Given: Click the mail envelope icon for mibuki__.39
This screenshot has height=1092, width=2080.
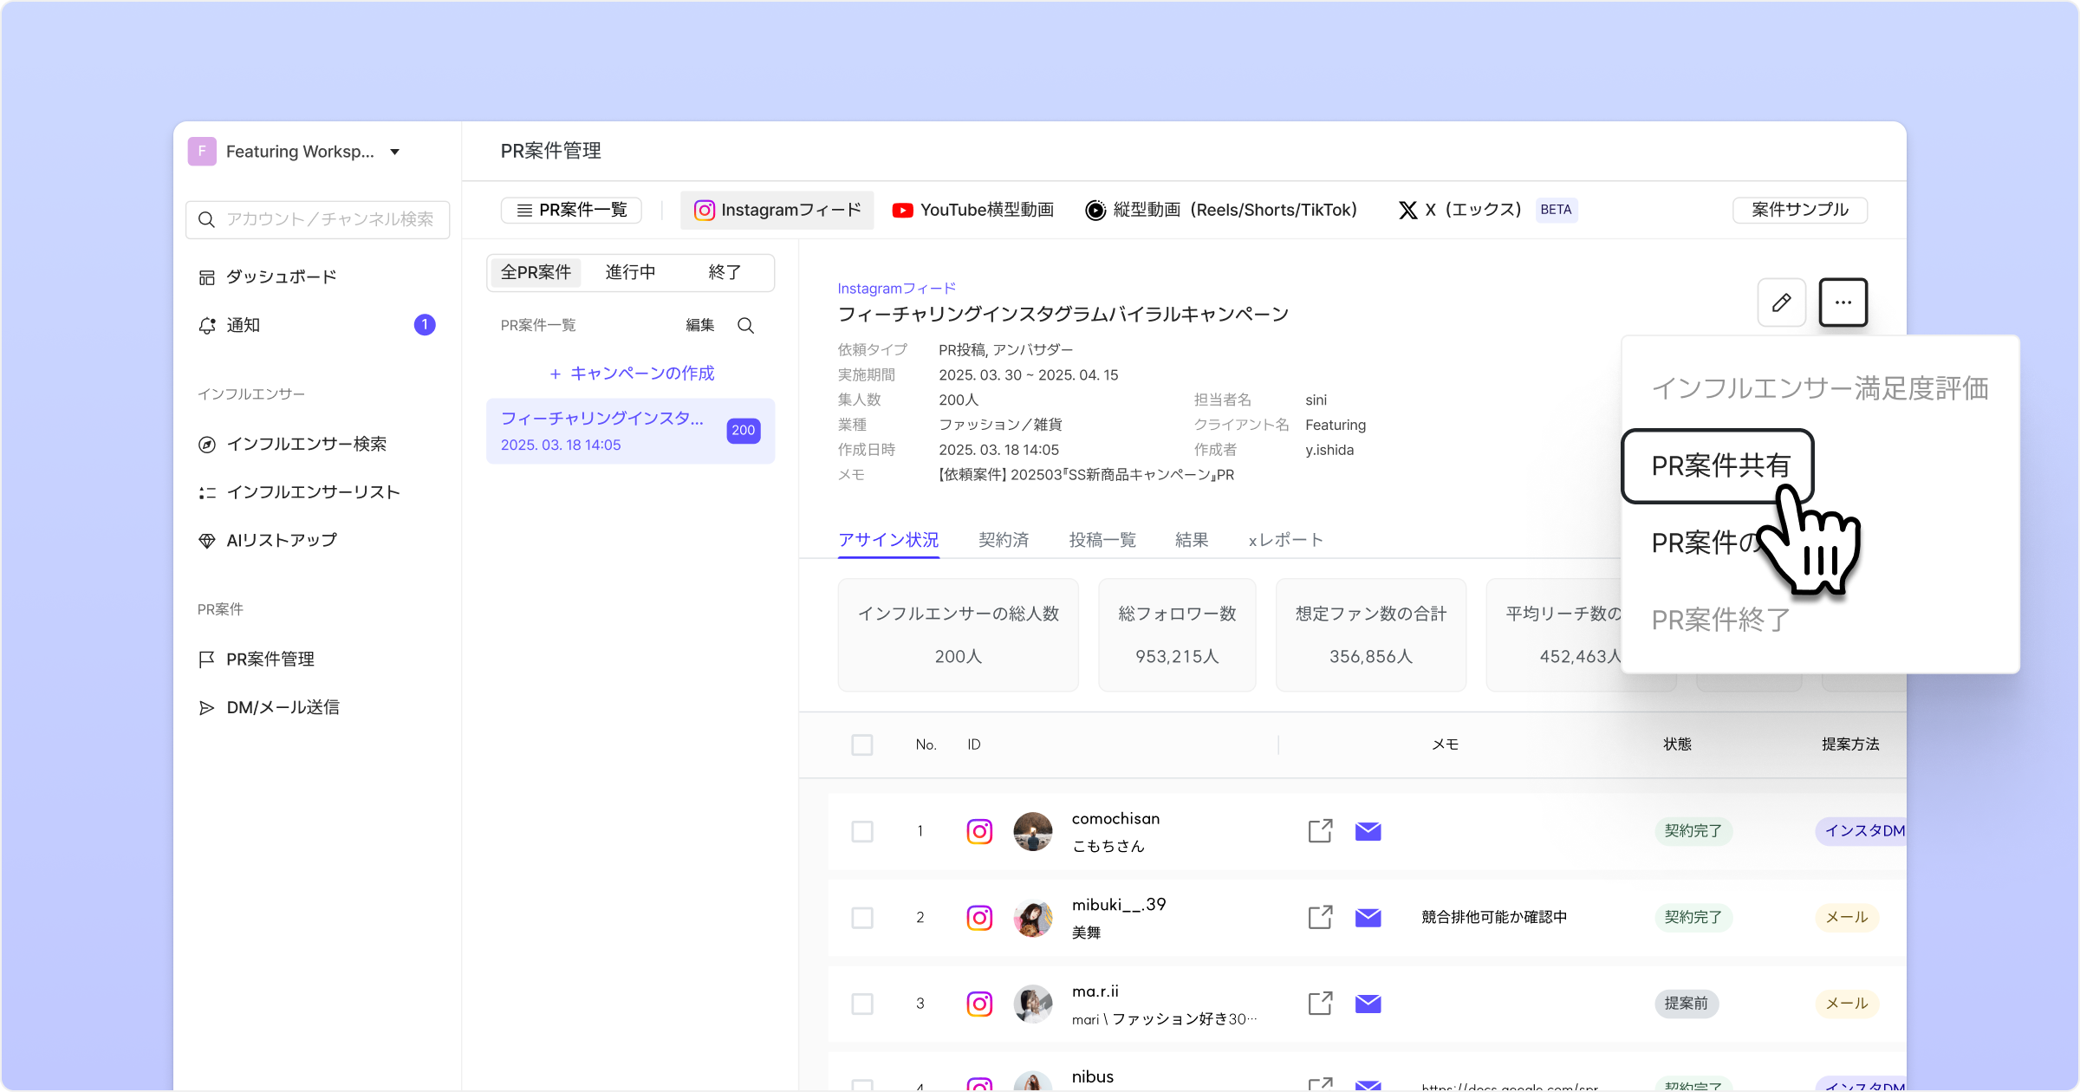Looking at the screenshot, I should (x=1368, y=917).
